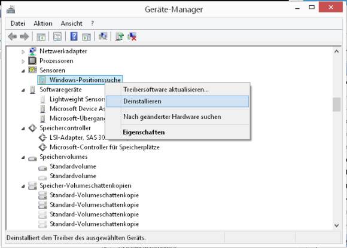347x248 pixels.
Task: Select Microsoft-Controller für Speicherplätze device
Action: (105, 147)
